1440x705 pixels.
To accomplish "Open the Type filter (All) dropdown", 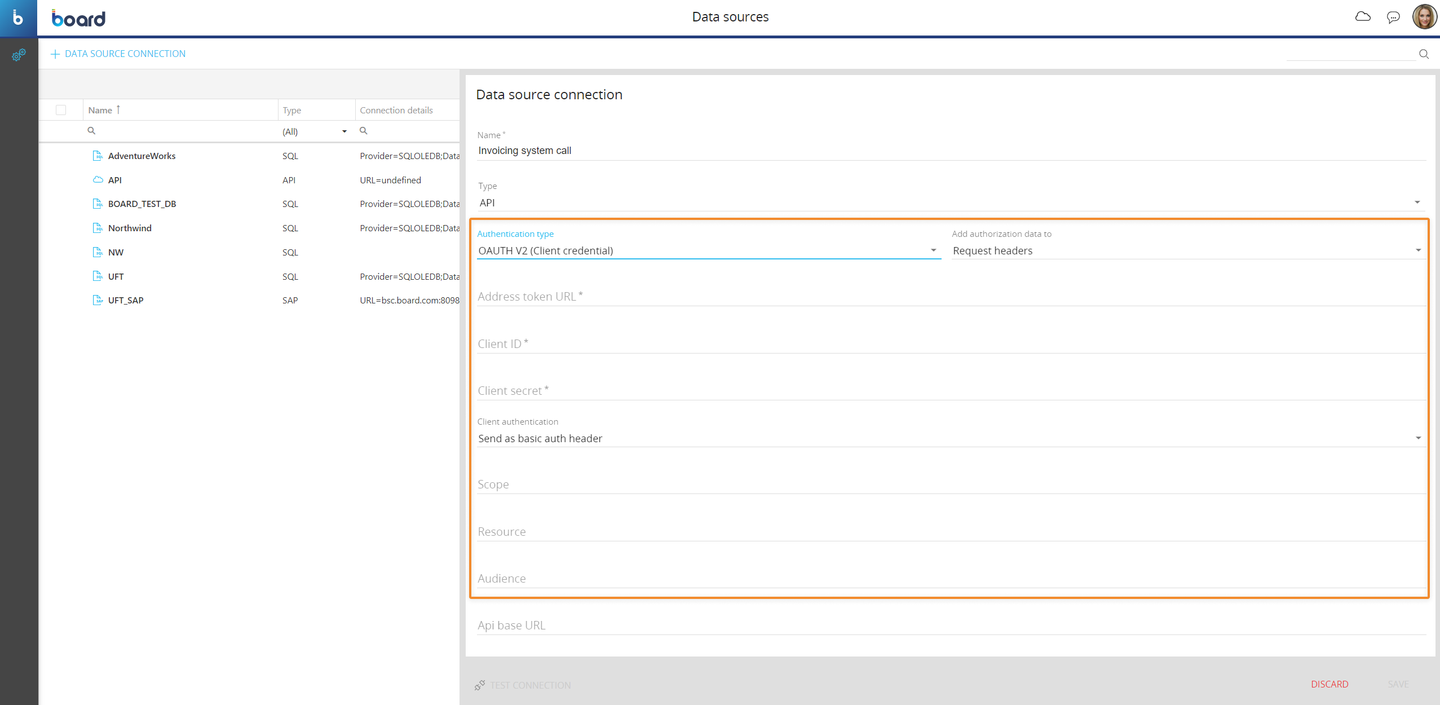I will [315, 131].
